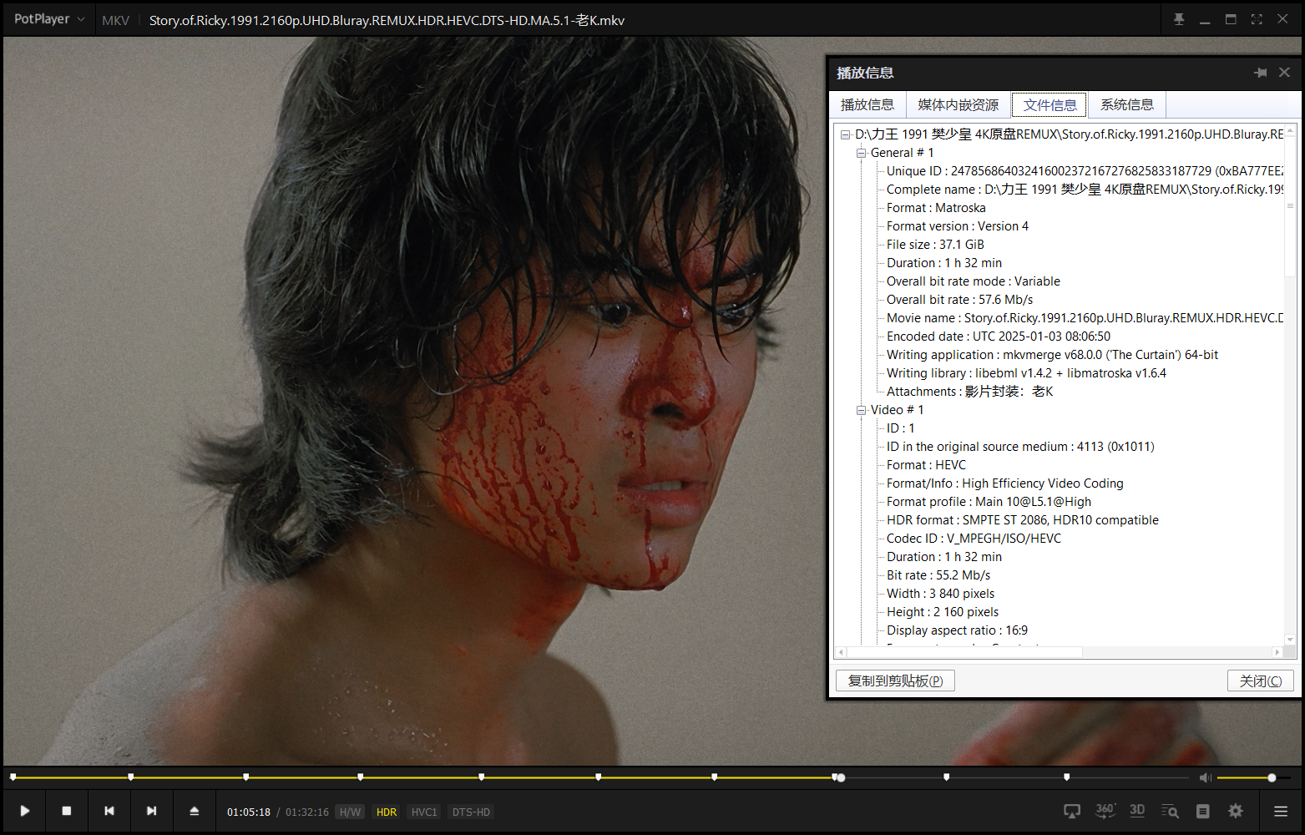Select Bit rate : 55.2 Mb/s row

coord(938,575)
